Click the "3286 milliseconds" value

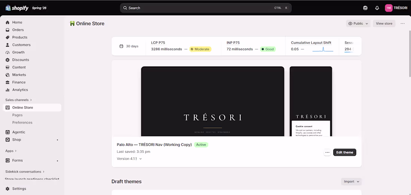pyautogui.click(x=166, y=49)
